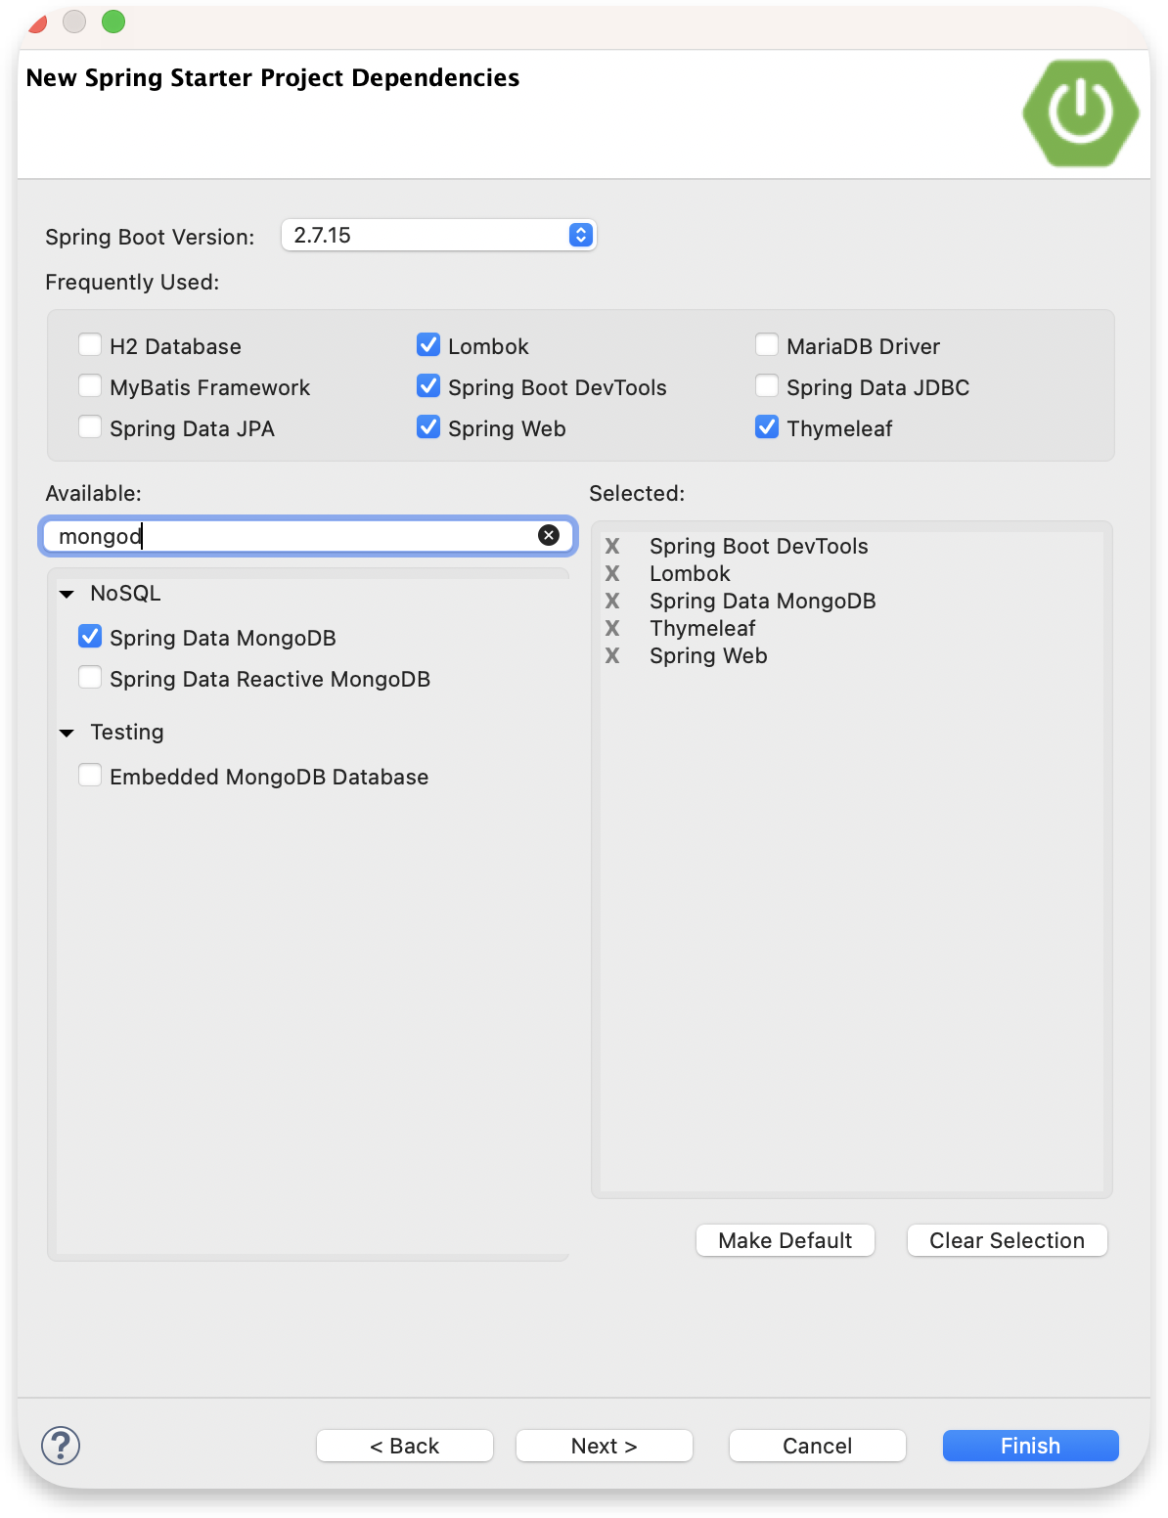
Task: Select Spring Web text in Selected list
Action: click(708, 655)
